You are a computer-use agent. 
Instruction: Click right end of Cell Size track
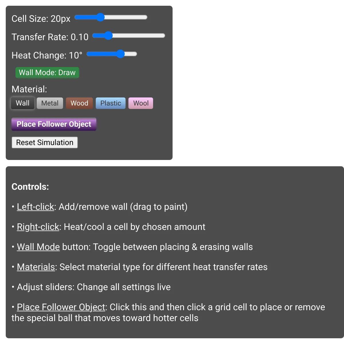pyautogui.click(x=145, y=17)
